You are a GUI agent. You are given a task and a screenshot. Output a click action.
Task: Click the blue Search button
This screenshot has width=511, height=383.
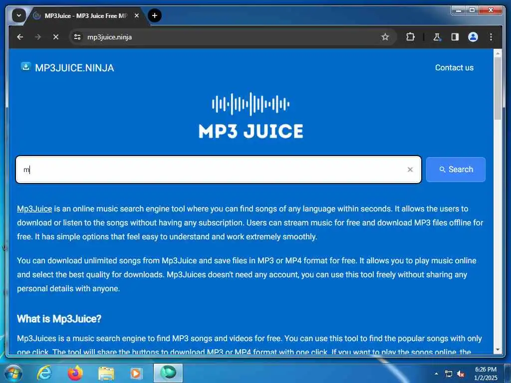[x=456, y=170]
